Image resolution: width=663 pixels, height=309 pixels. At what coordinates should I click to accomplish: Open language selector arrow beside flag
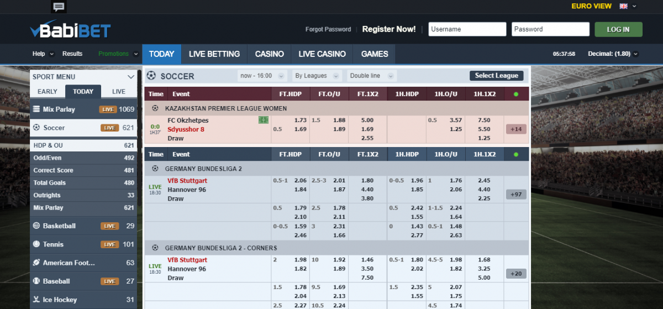634,6
